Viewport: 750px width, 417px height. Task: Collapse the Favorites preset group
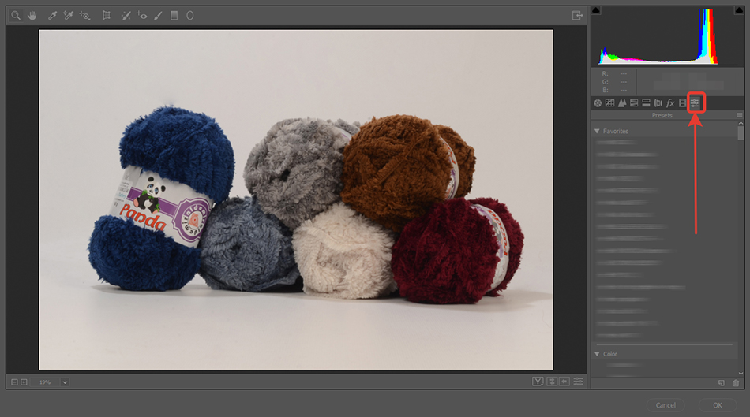(597, 131)
